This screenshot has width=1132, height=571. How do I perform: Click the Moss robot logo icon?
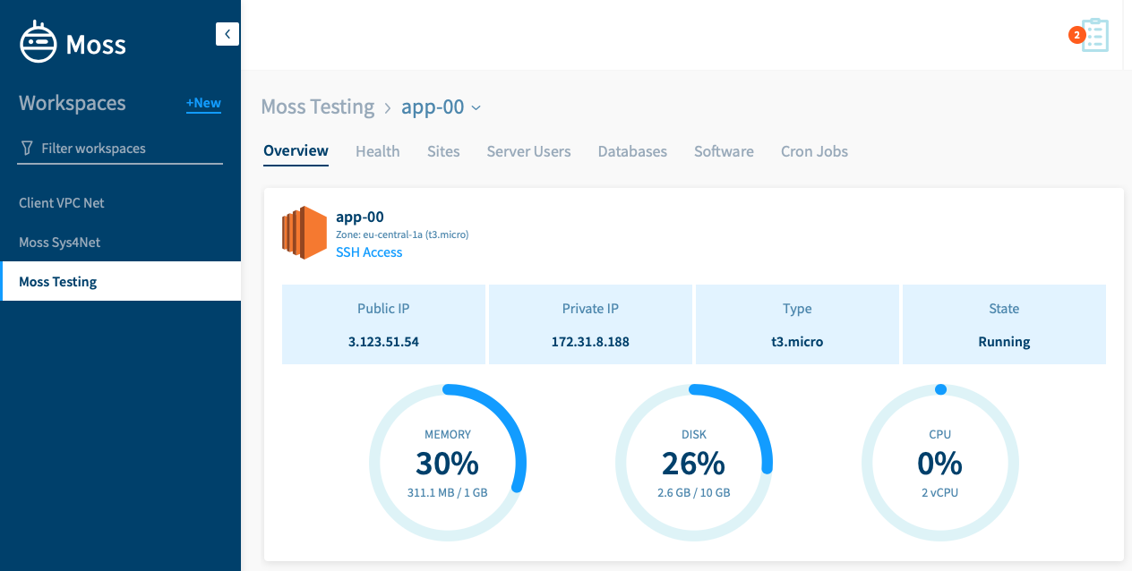tap(39, 42)
